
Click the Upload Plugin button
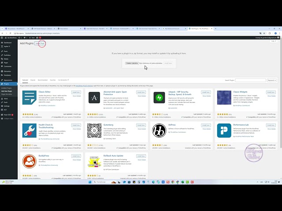tap(40, 44)
